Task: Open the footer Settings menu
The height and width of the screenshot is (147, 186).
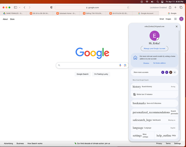Action: (x=177, y=143)
